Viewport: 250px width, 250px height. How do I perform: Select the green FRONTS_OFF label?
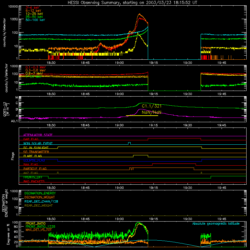(33, 177)
